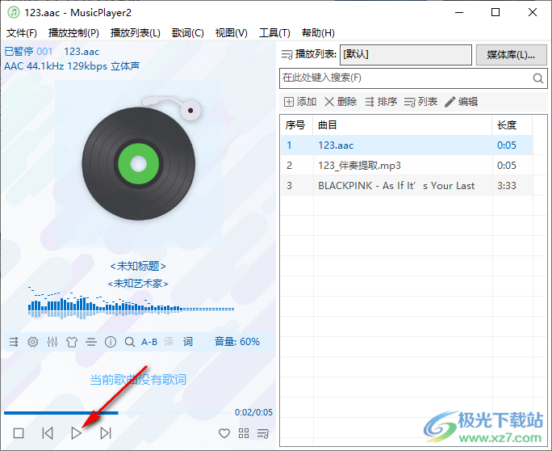
Task: Open the 帮助(H) menu
Action: point(318,33)
